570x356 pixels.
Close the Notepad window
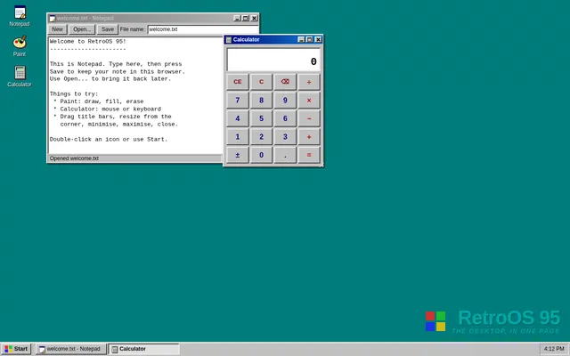tap(255, 18)
